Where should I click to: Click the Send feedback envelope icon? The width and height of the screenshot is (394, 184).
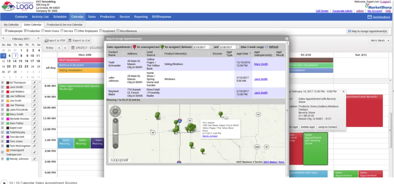369,17
